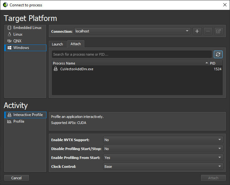Open the Clock Control dropdown
230x185 pixels.
pyautogui.click(x=163, y=167)
